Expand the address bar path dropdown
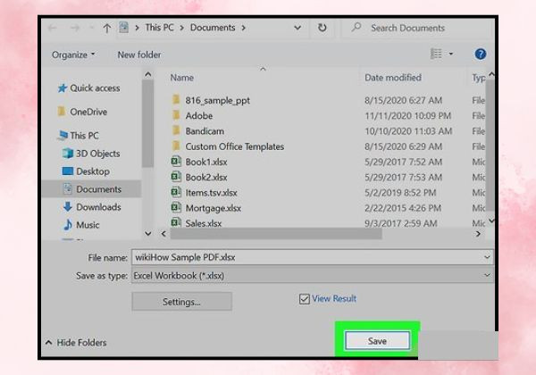536x375 pixels. (297, 28)
